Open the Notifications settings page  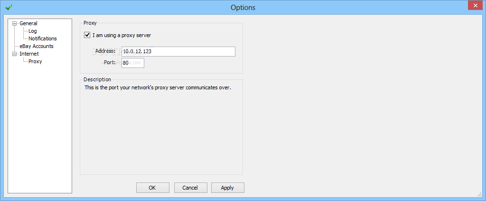pyautogui.click(x=42, y=38)
